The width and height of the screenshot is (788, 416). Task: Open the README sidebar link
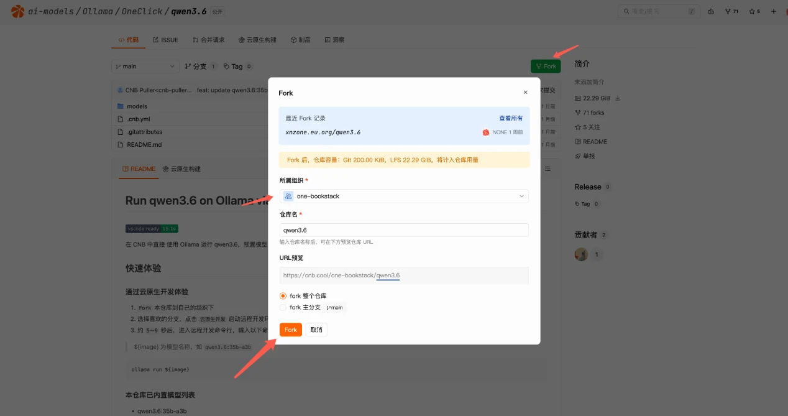(590, 141)
